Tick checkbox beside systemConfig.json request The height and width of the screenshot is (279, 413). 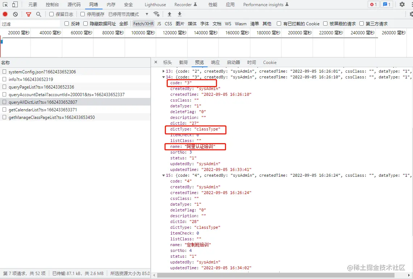(x=4, y=72)
